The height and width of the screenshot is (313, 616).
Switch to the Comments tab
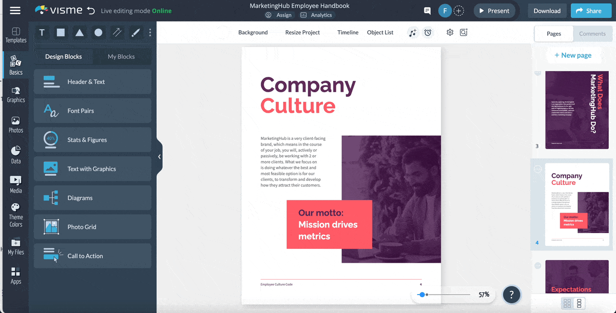point(592,34)
